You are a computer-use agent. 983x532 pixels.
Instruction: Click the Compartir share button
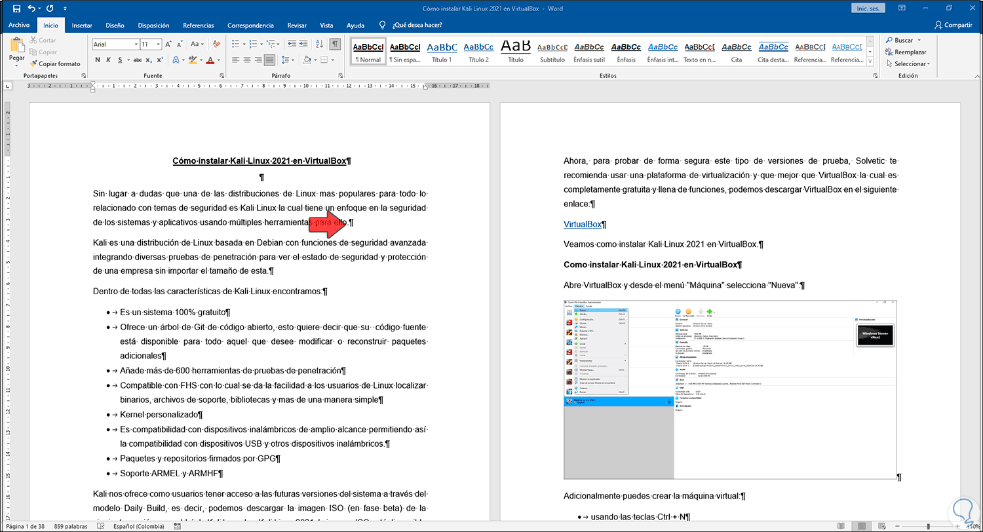click(x=954, y=25)
